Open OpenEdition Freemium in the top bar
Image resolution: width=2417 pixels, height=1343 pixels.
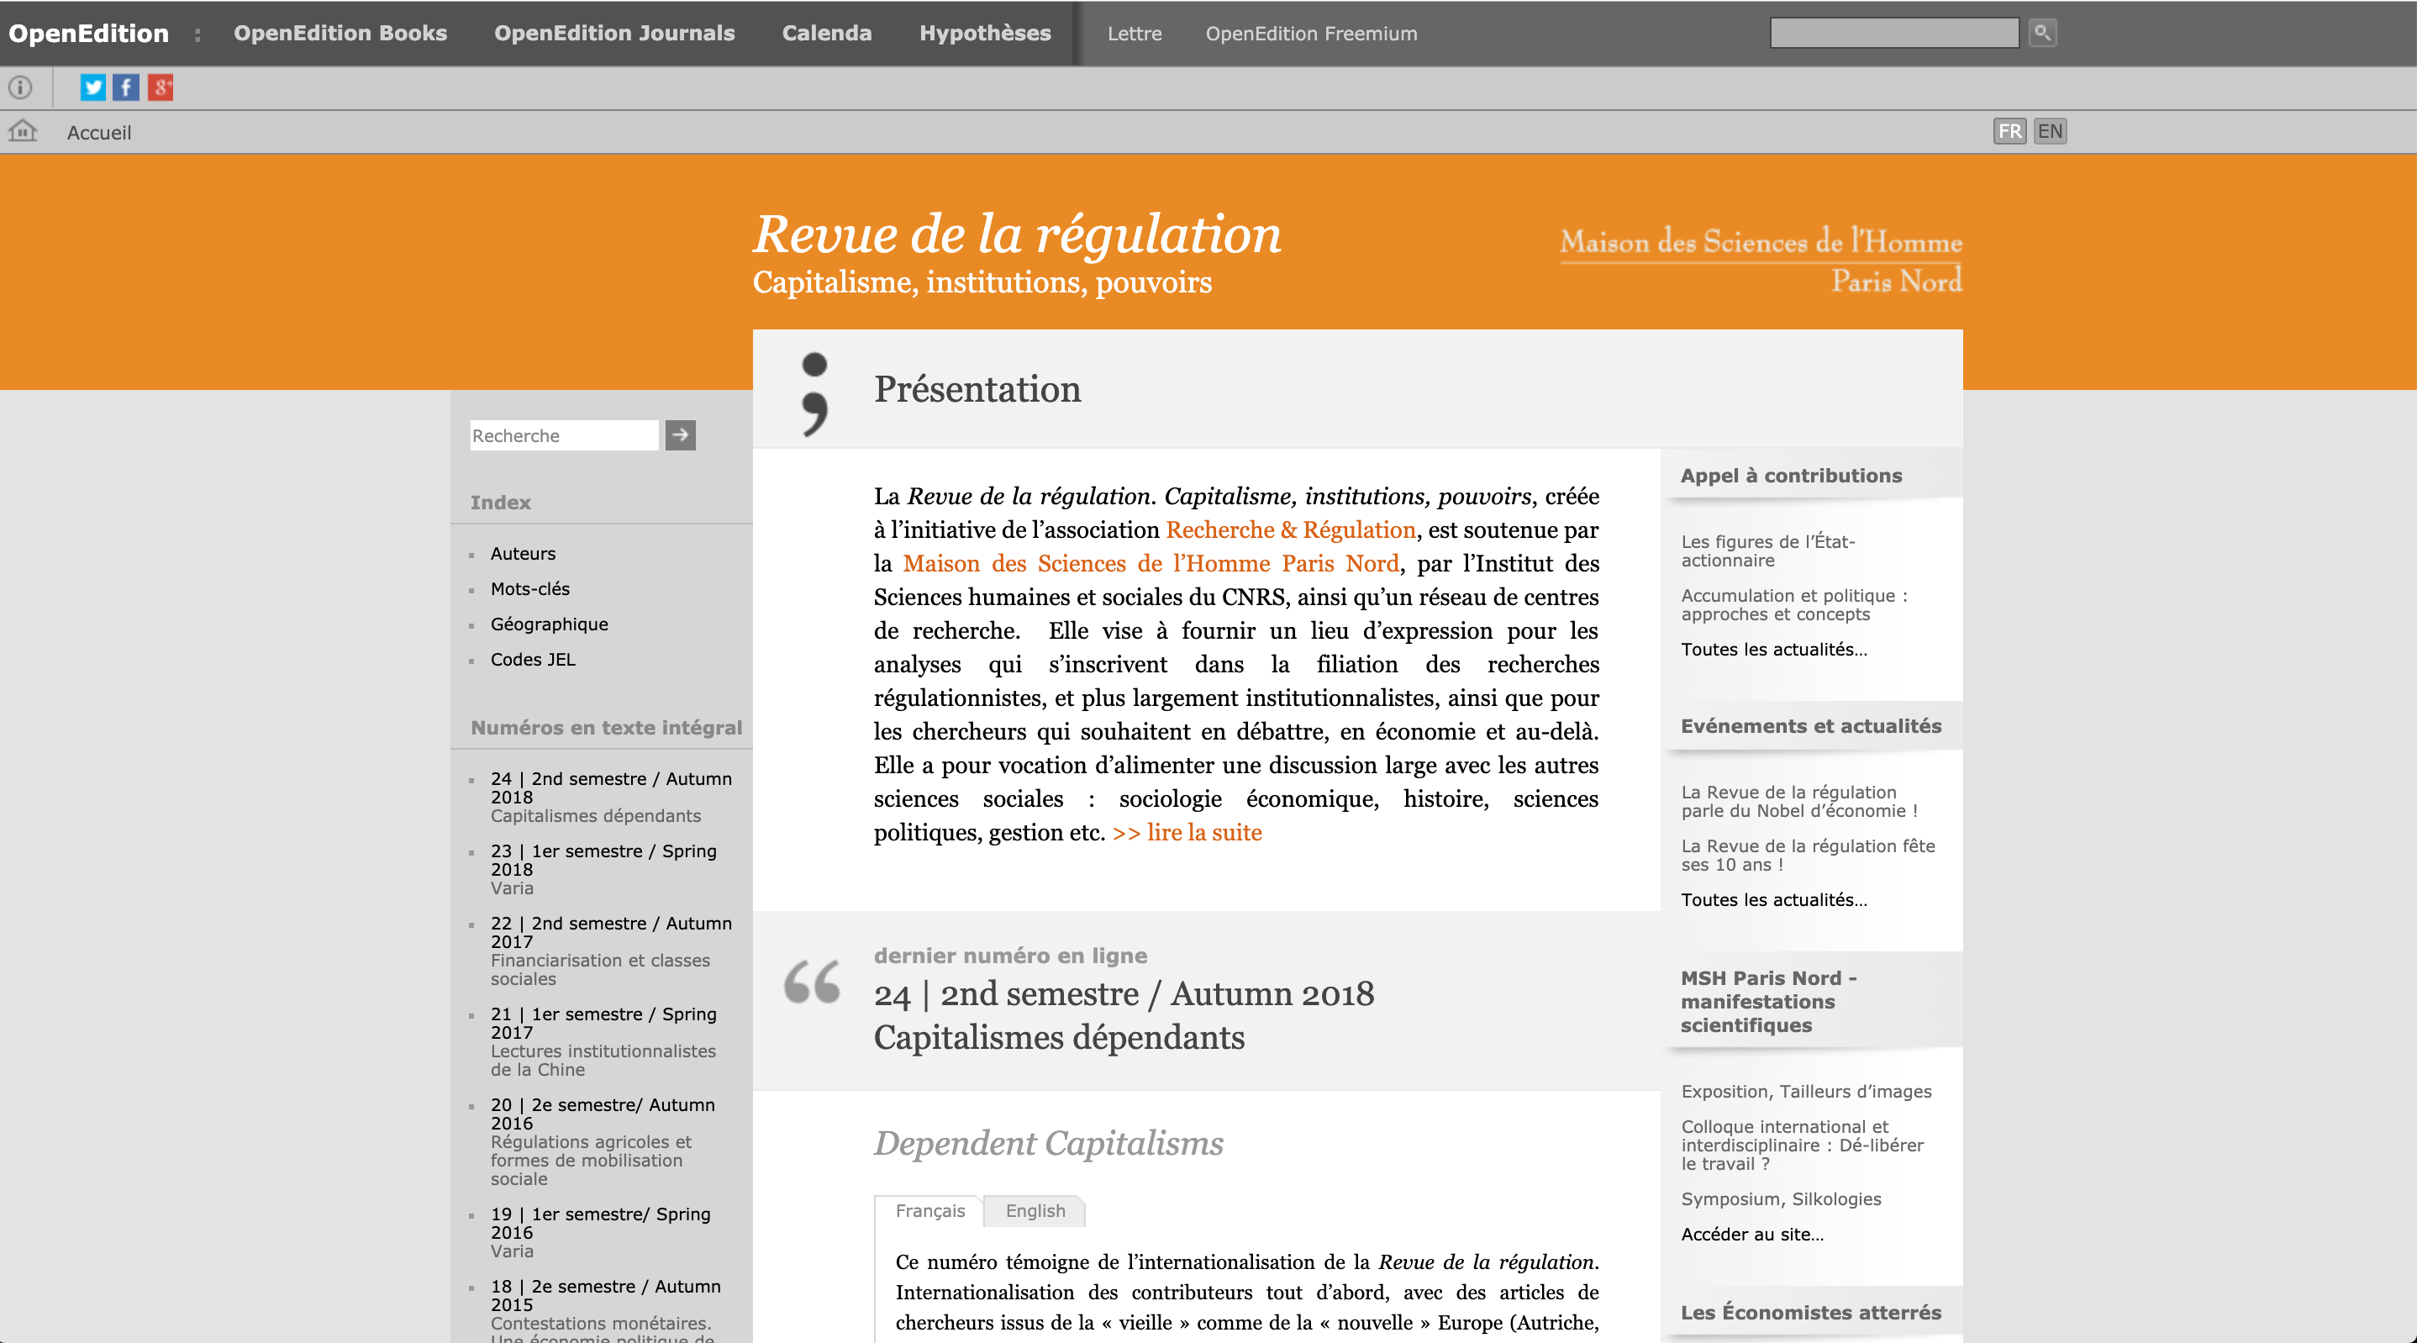click(1311, 34)
